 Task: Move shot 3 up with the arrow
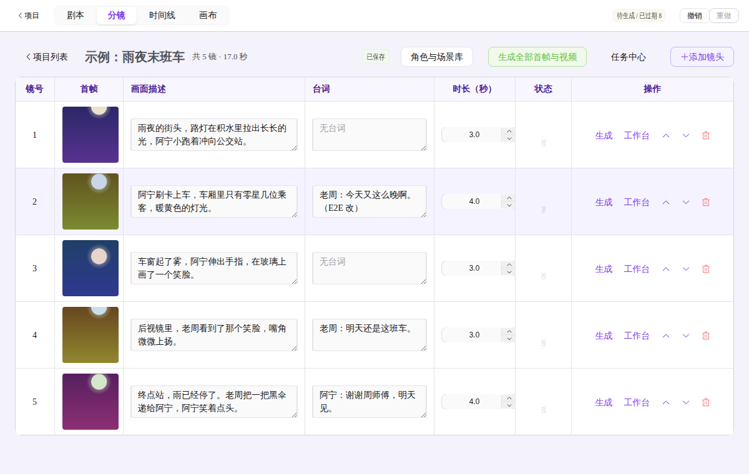pyautogui.click(x=666, y=269)
